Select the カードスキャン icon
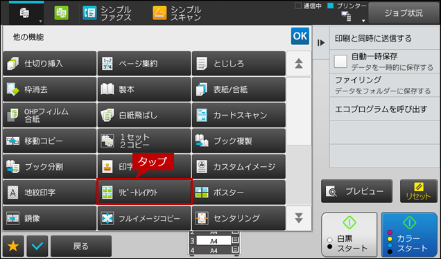The image size is (441, 259). pyautogui.click(x=202, y=115)
